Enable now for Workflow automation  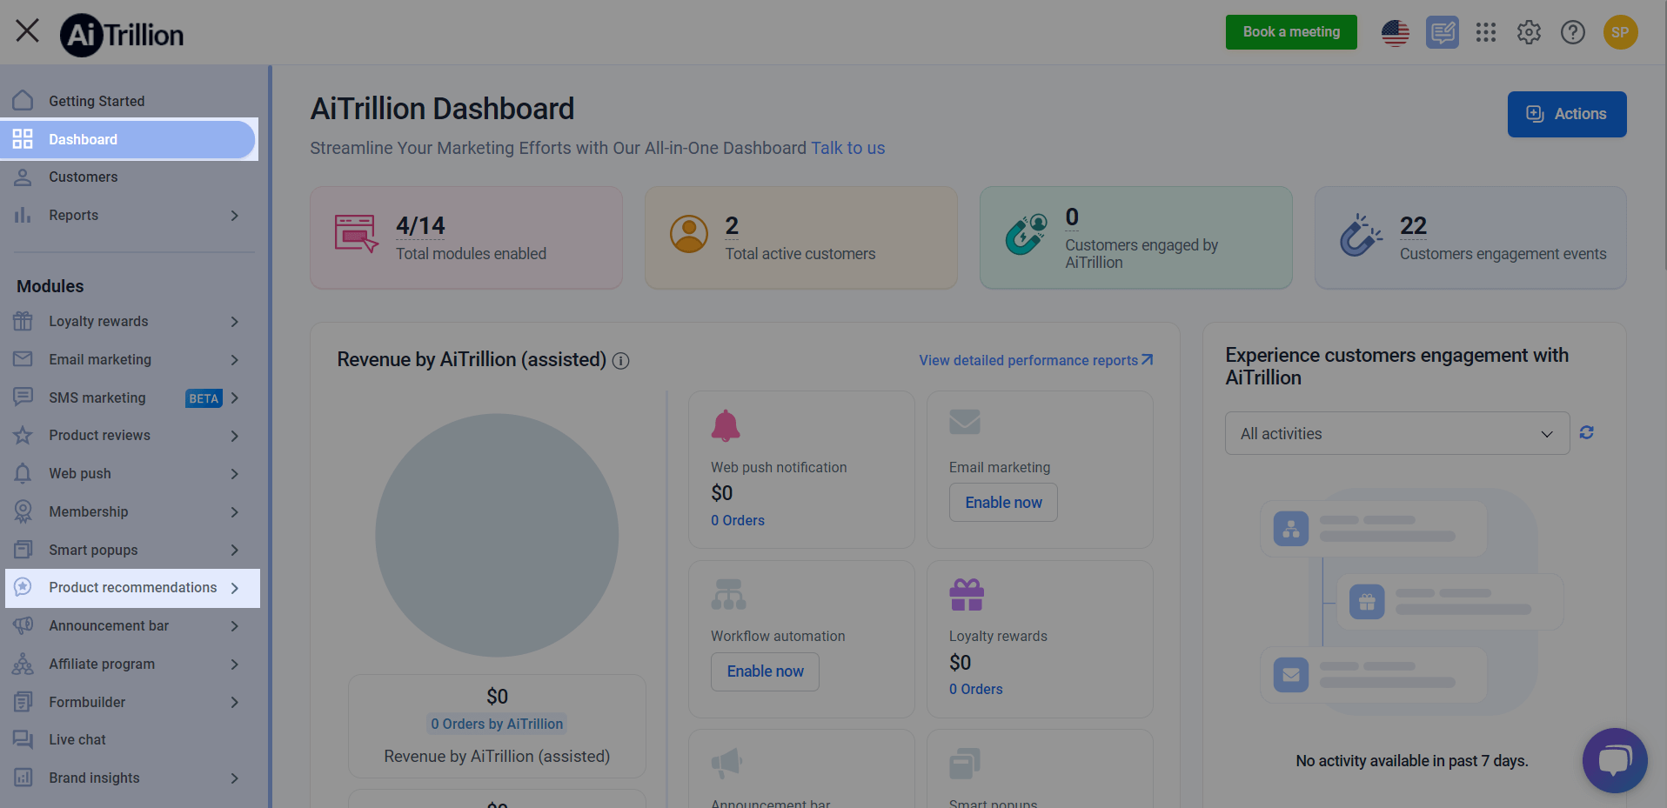[x=765, y=671]
